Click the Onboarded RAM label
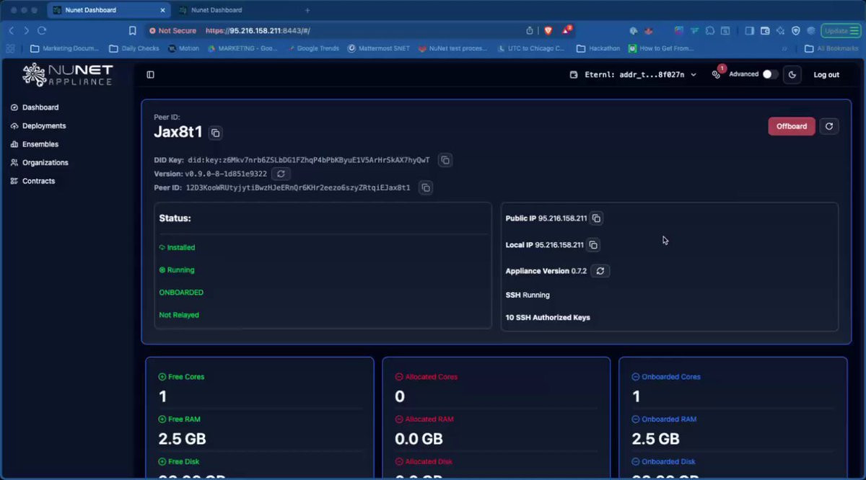 [x=664, y=419]
